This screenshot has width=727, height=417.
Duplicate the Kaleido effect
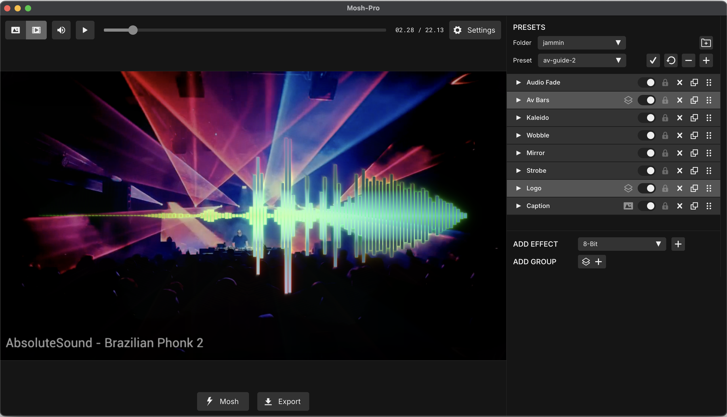pyautogui.click(x=694, y=118)
